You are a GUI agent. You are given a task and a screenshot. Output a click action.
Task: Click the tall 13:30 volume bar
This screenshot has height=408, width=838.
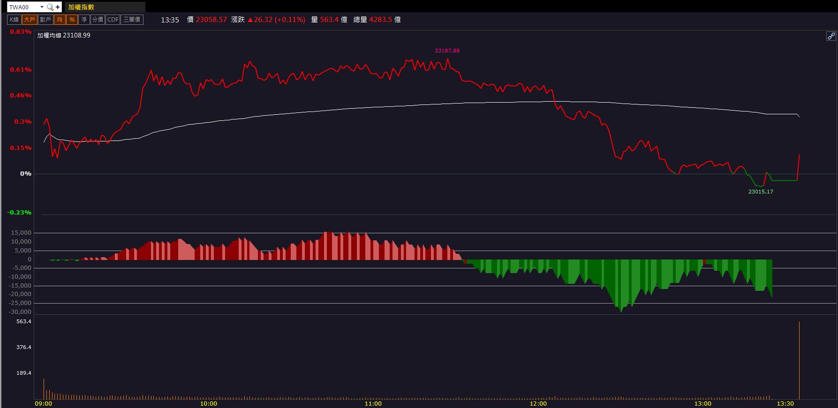coord(799,360)
